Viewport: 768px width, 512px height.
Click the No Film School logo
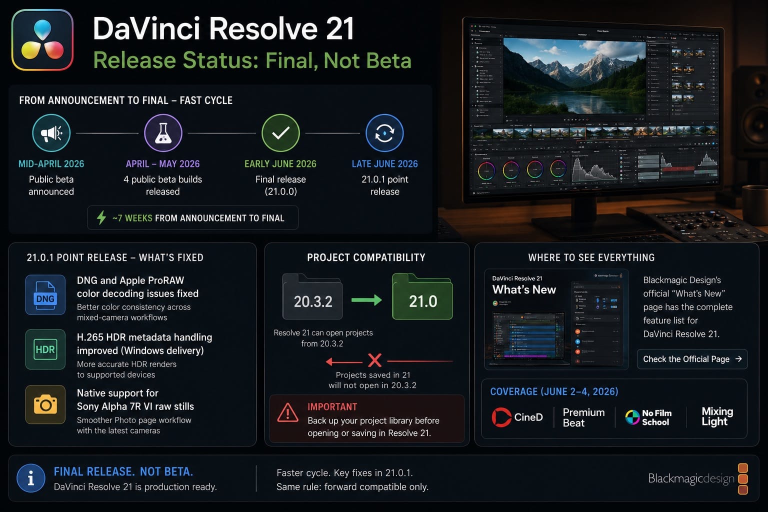click(648, 417)
